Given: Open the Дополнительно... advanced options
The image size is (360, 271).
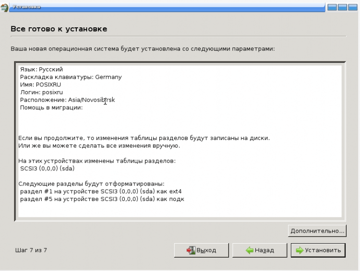Looking at the screenshot, I should click(x=317, y=231).
